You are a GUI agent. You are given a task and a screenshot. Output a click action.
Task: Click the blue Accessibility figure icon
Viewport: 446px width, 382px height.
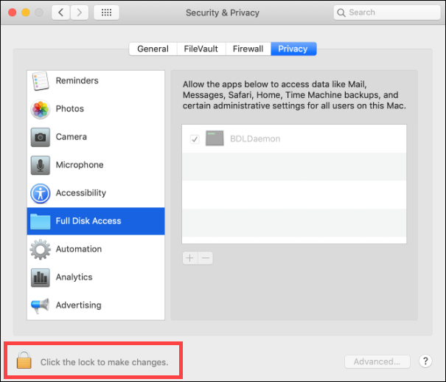[x=40, y=193]
